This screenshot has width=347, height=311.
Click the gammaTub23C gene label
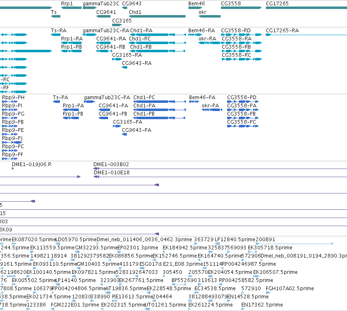click(101, 4)
